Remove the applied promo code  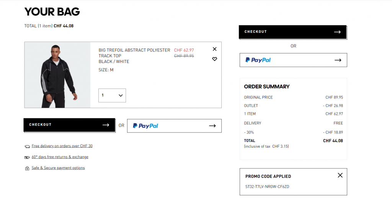340,176
